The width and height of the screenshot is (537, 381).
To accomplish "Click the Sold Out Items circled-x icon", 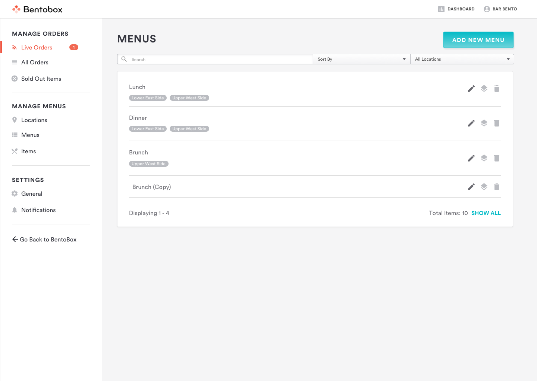I will 15,79.
